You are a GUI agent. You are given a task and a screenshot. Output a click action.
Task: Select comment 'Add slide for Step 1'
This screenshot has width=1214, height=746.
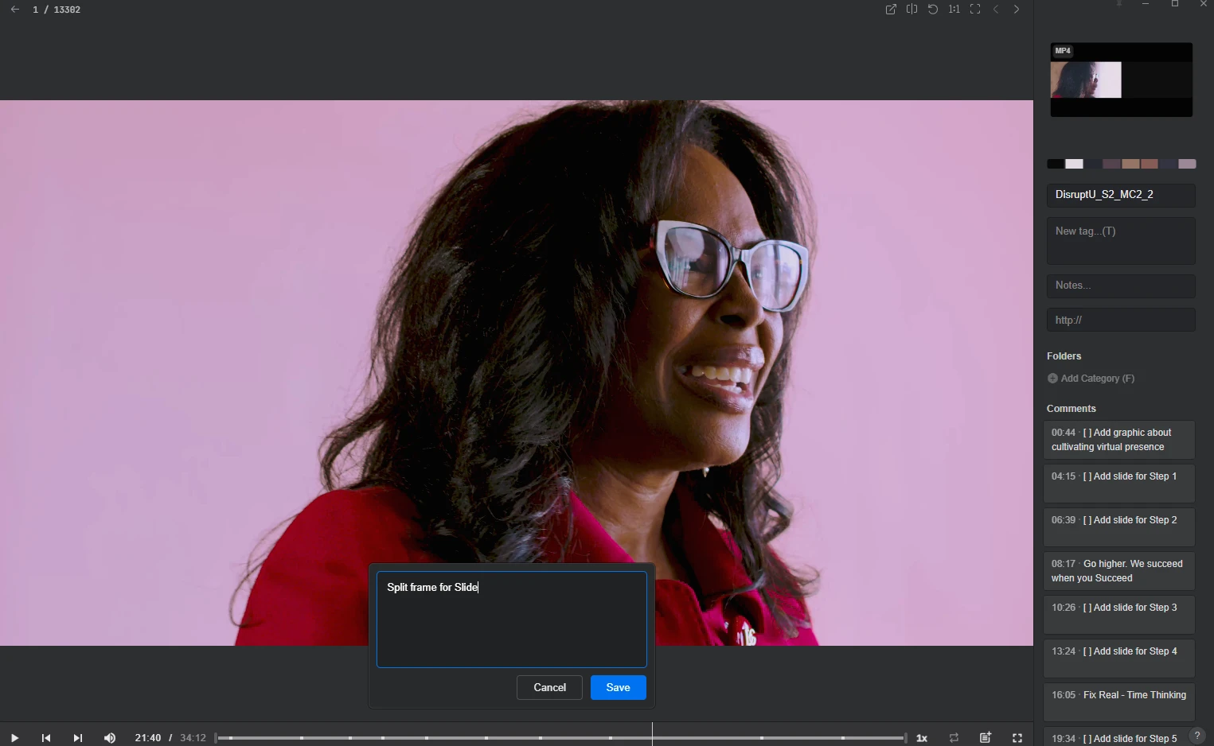point(1118,483)
